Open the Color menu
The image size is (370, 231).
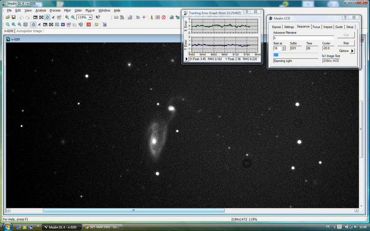tap(78, 10)
